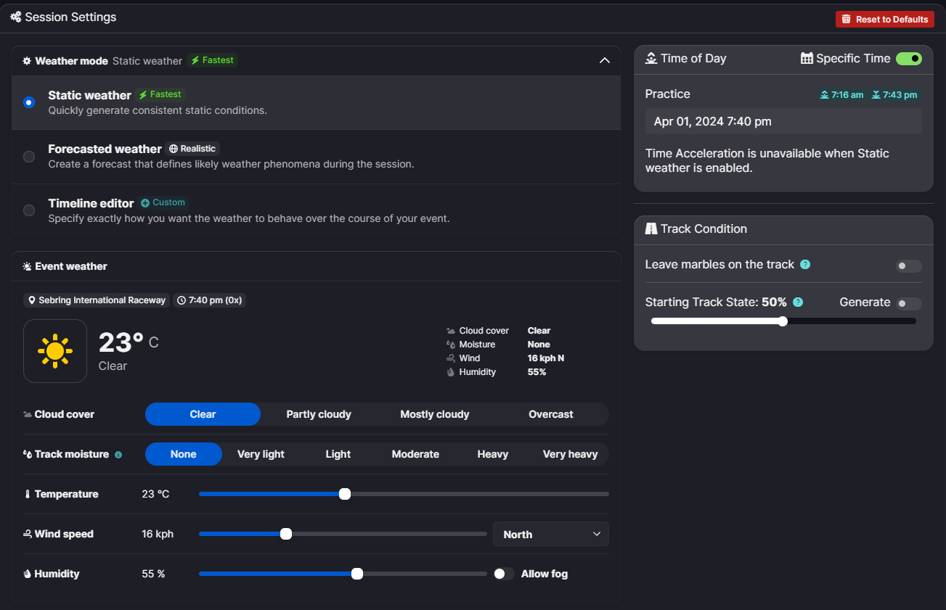Set track moisture to Heavy

click(x=493, y=454)
